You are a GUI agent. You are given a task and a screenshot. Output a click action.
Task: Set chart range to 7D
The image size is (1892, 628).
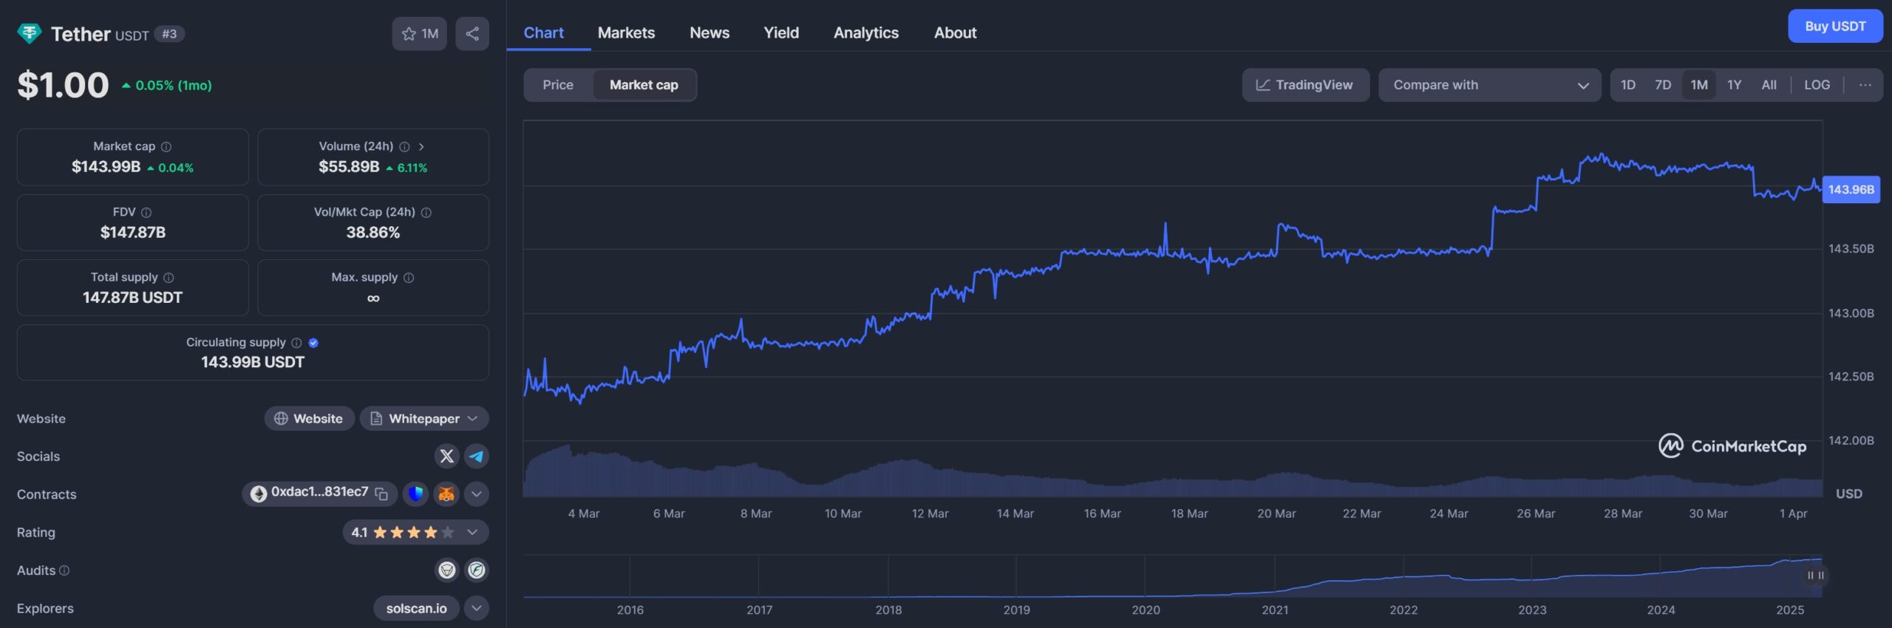(1663, 85)
